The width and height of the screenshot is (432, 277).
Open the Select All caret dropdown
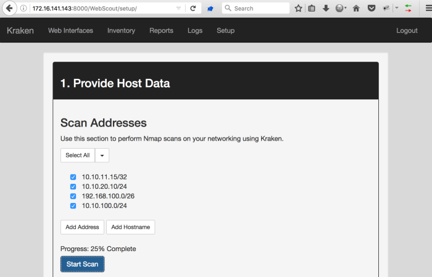pyautogui.click(x=102, y=155)
